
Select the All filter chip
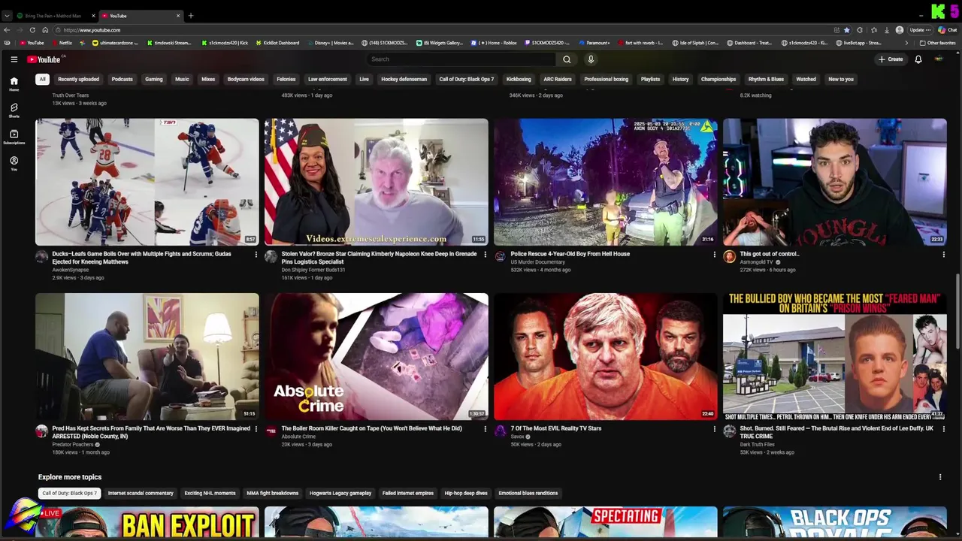tap(43, 79)
